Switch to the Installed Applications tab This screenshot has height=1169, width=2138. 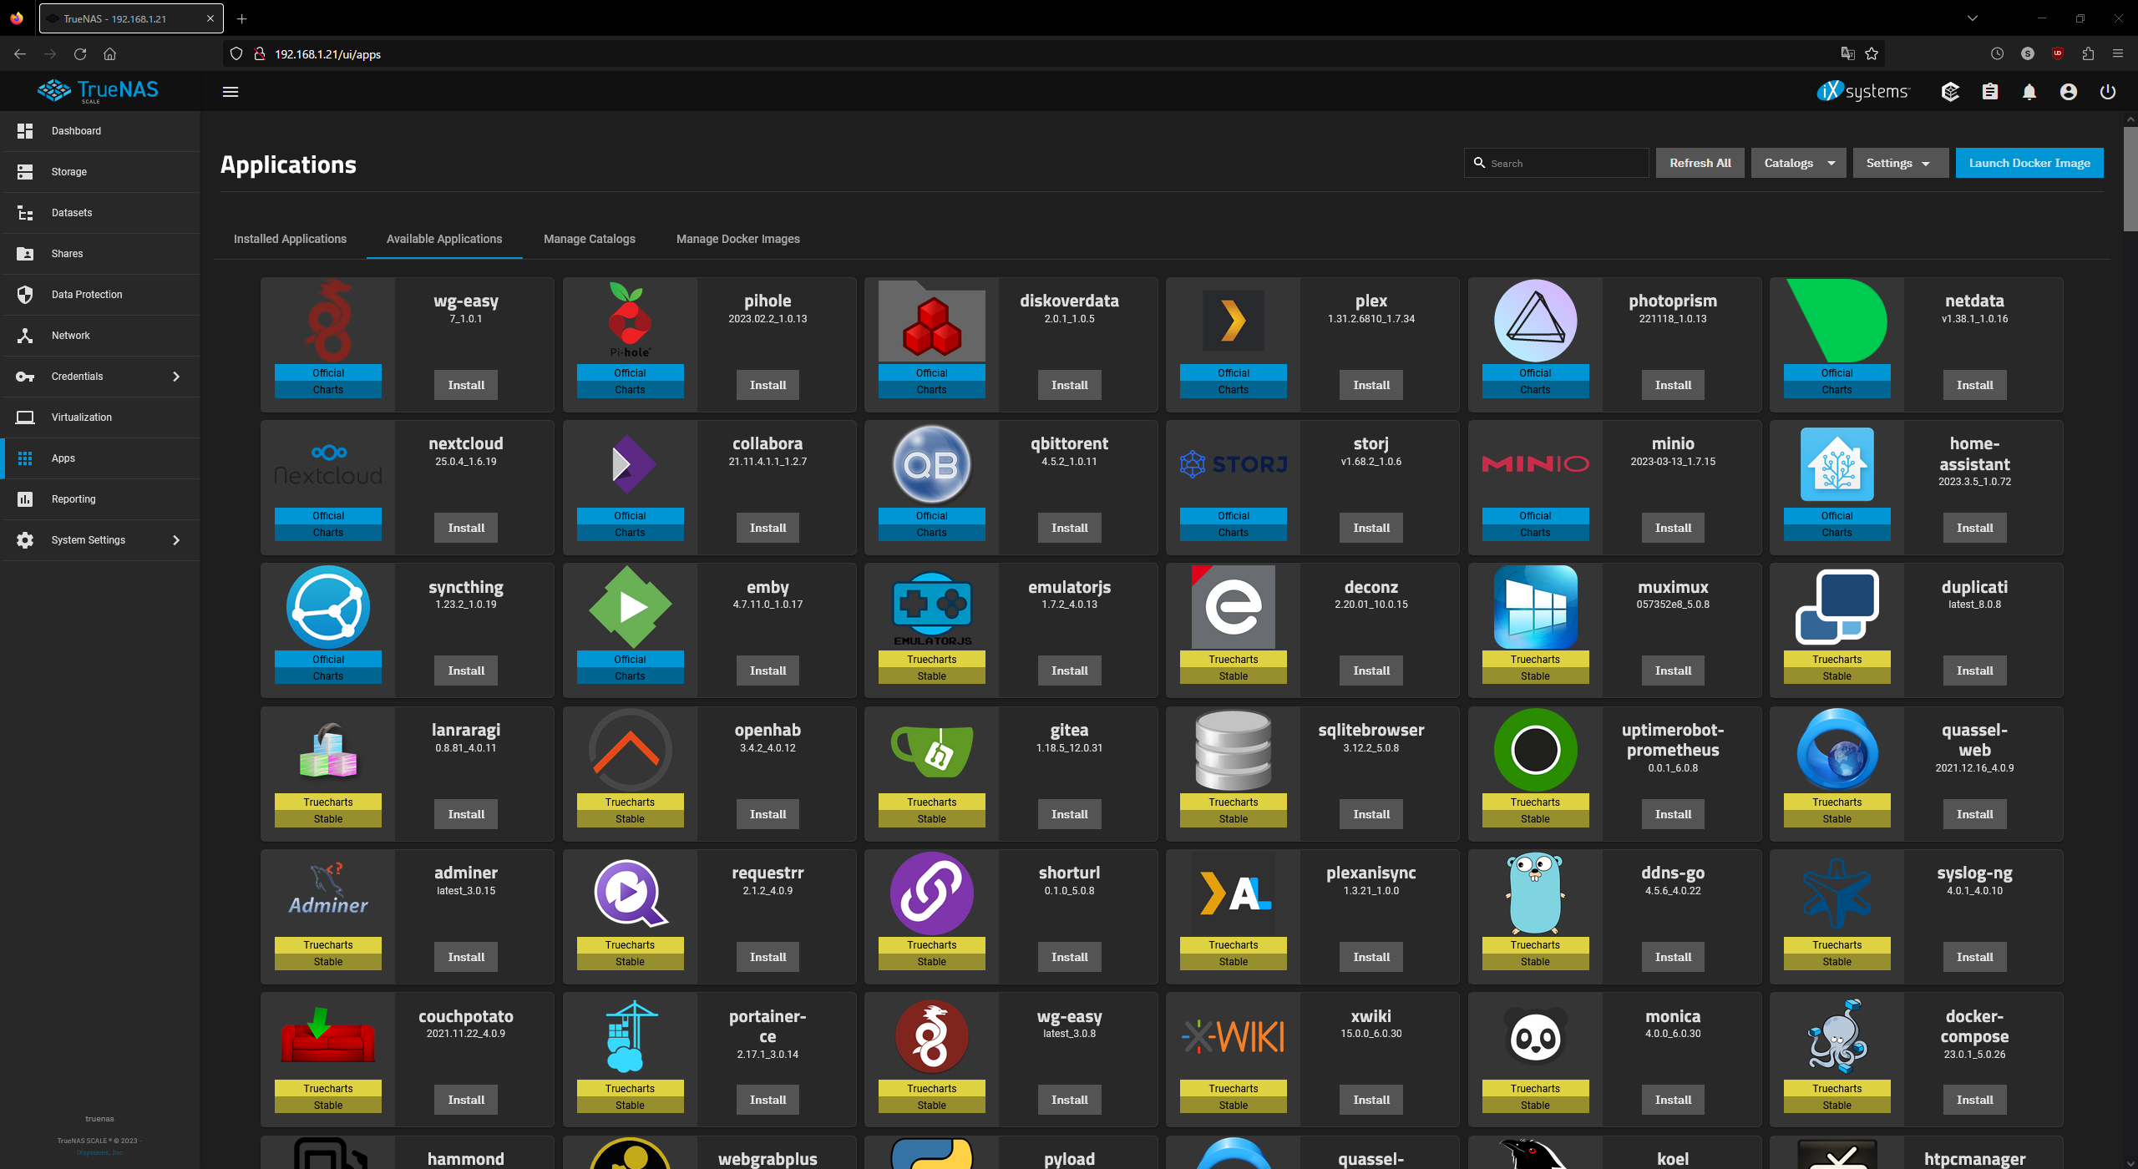click(290, 239)
